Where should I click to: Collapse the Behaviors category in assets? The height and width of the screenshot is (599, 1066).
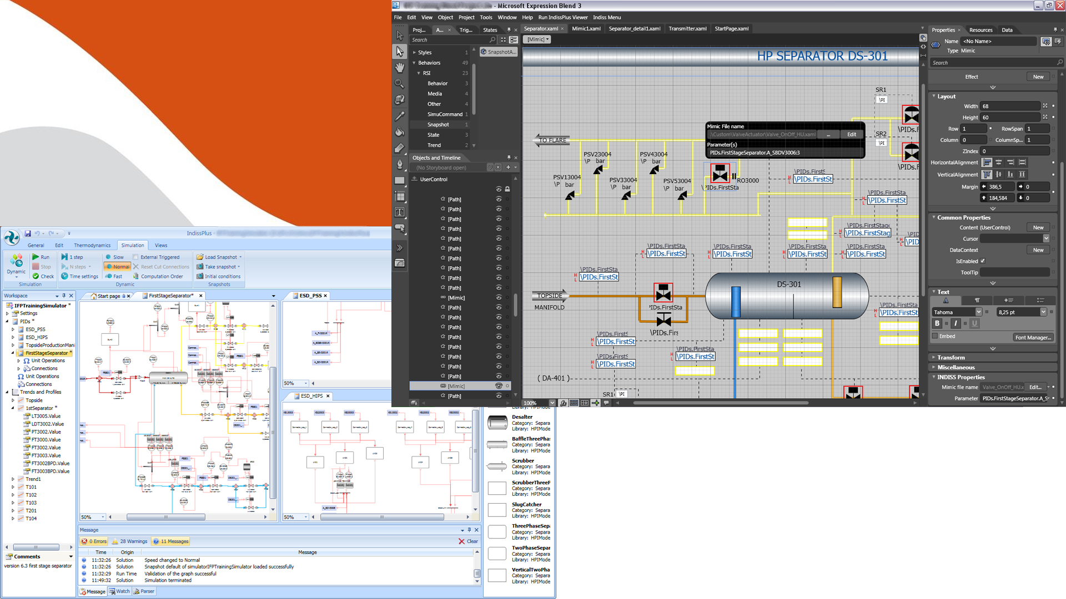pos(414,63)
